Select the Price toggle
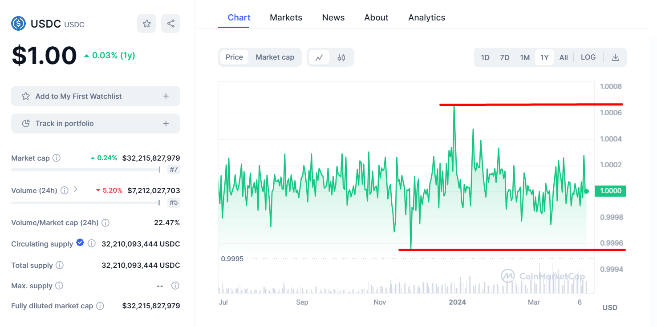The height and width of the screenshot is (327, 657). pyautogui.click(x=234, y=57)
